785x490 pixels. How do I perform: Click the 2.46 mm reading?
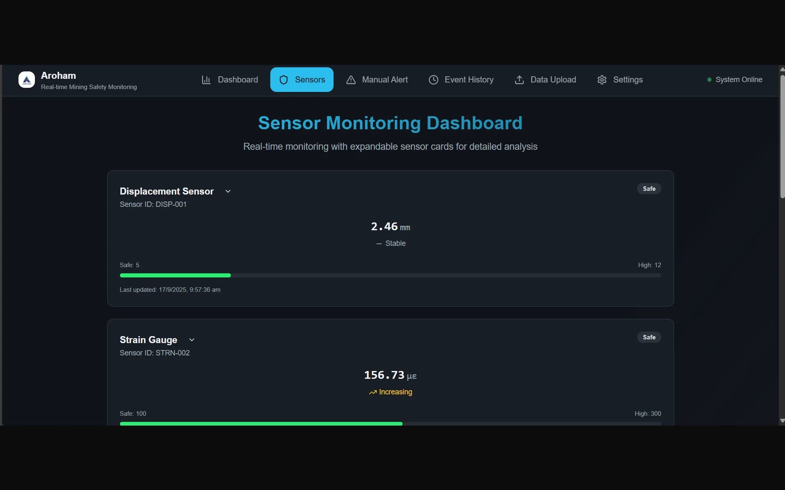pyautogui.click(x=390, y=227)
